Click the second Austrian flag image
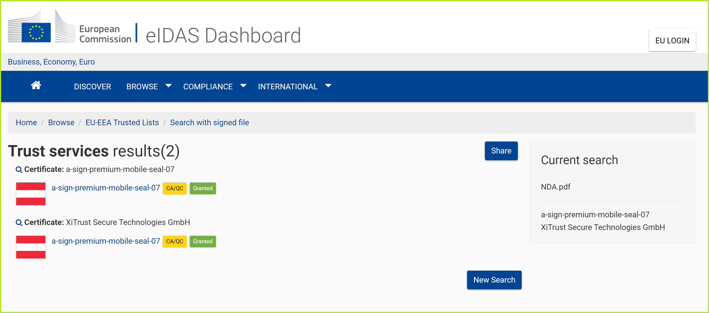Image resolution: width=709 pixels, height=313 pixels. (31, 247)
